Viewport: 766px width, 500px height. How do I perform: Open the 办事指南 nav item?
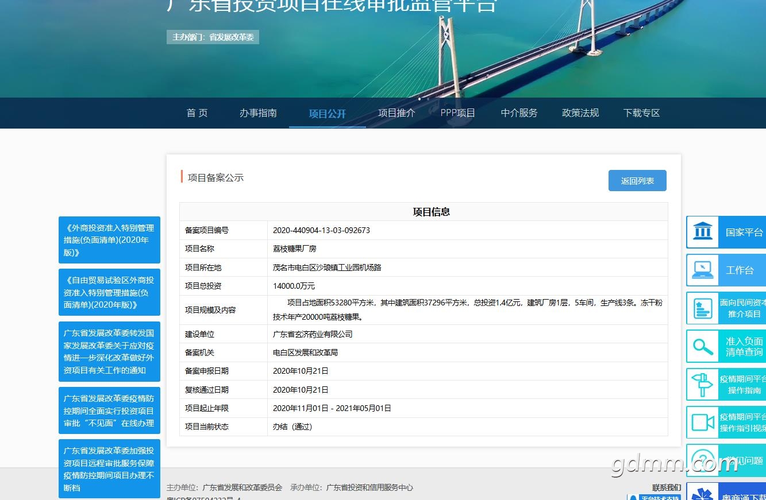click(258, 113)
